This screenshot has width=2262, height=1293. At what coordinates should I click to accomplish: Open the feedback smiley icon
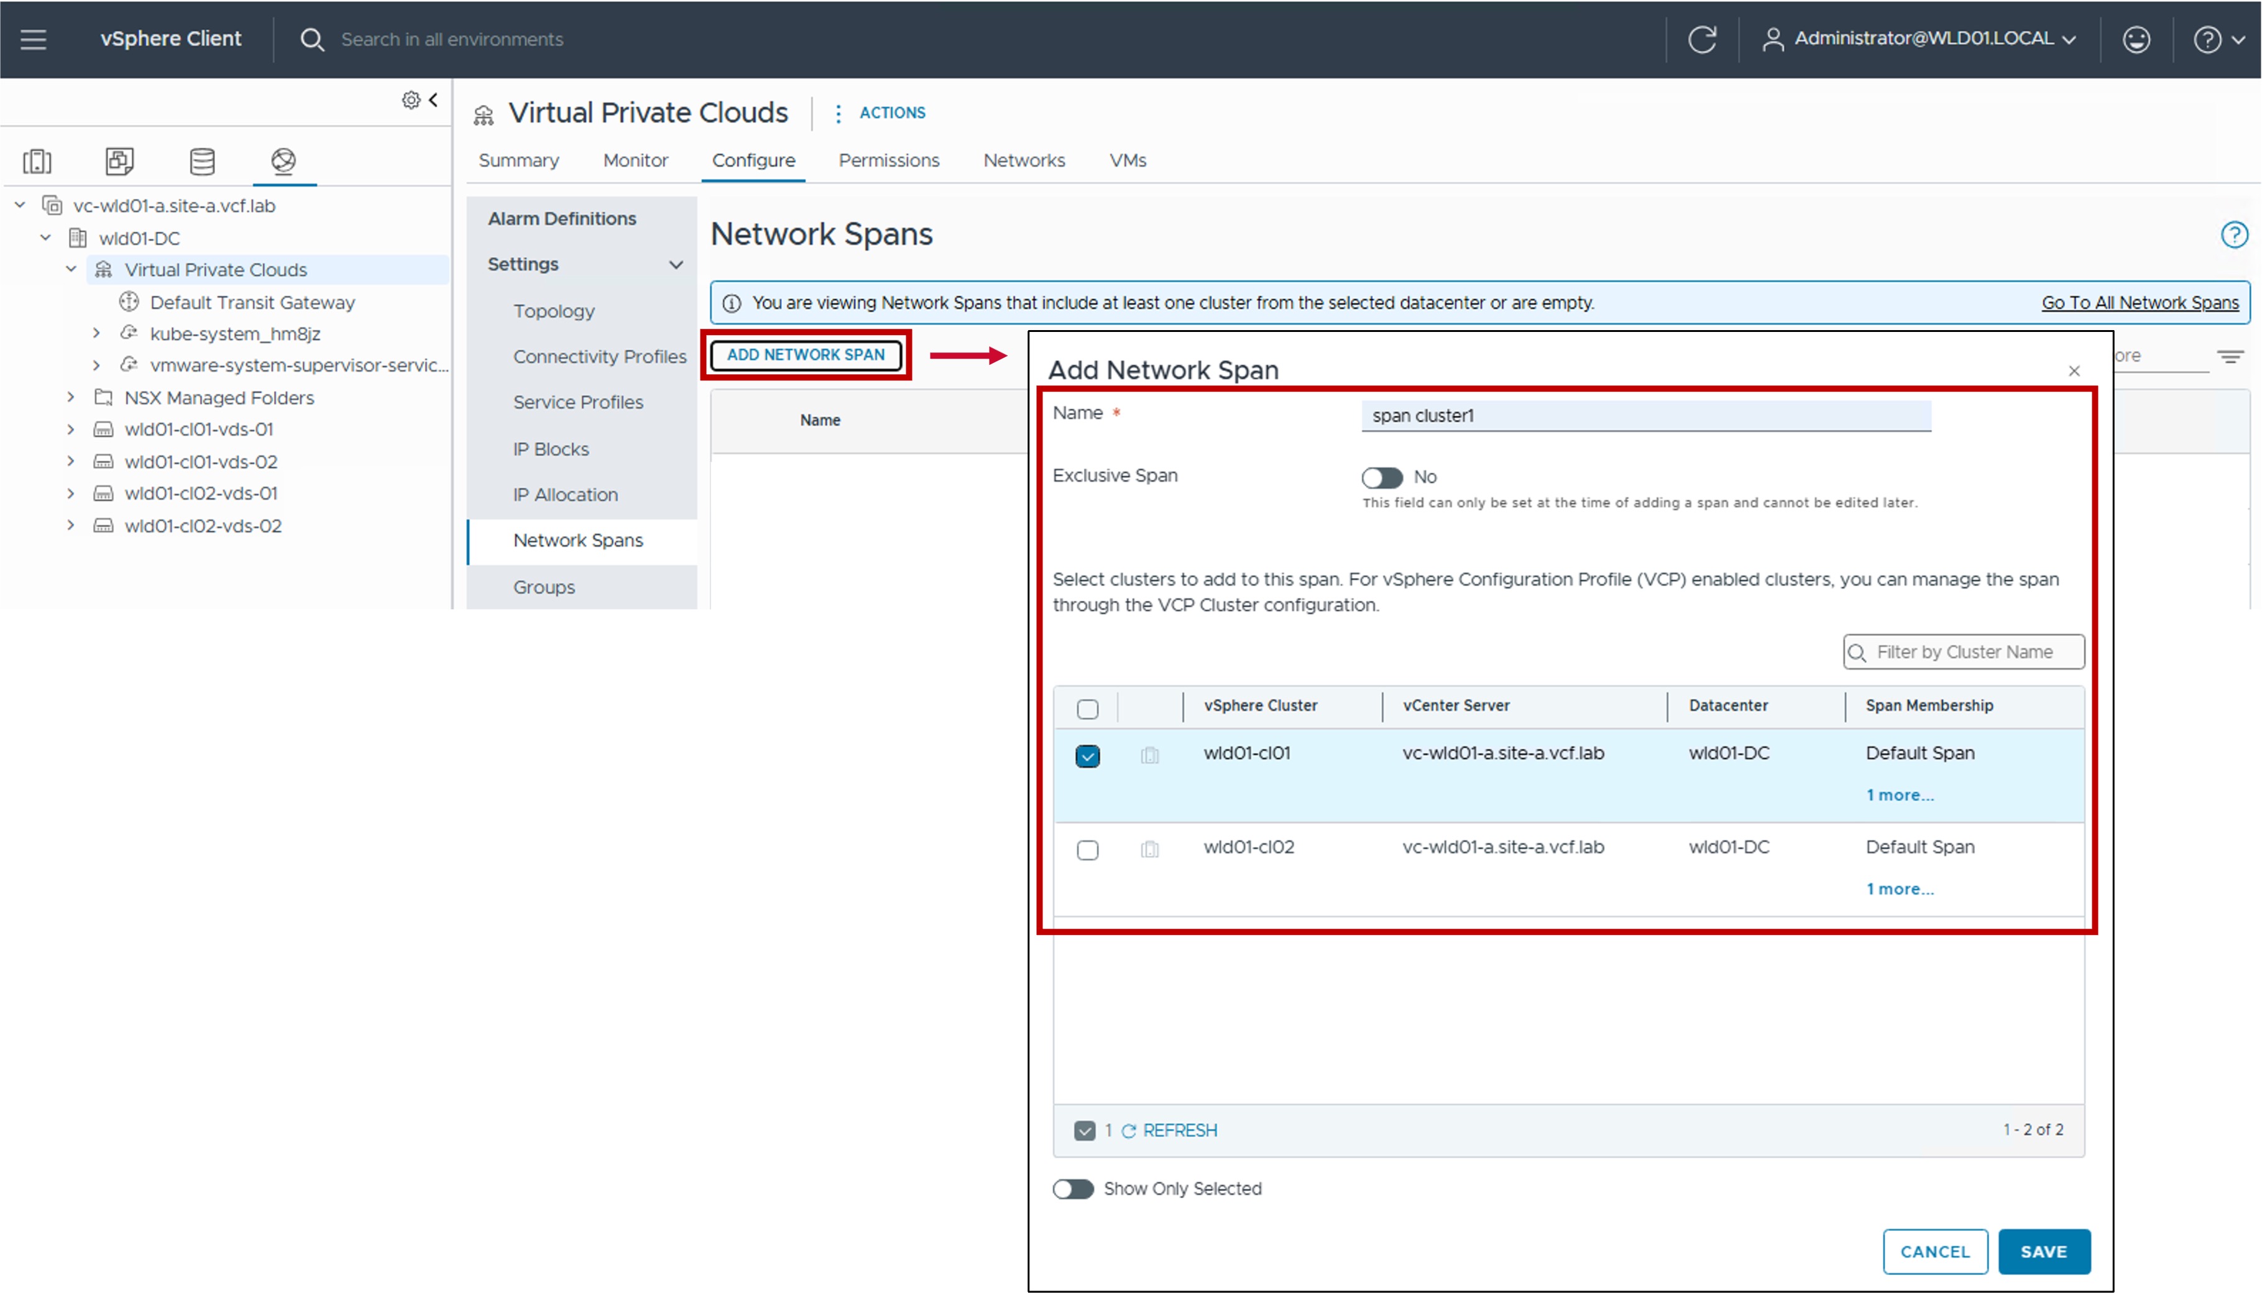click(x=2136, y=39)
